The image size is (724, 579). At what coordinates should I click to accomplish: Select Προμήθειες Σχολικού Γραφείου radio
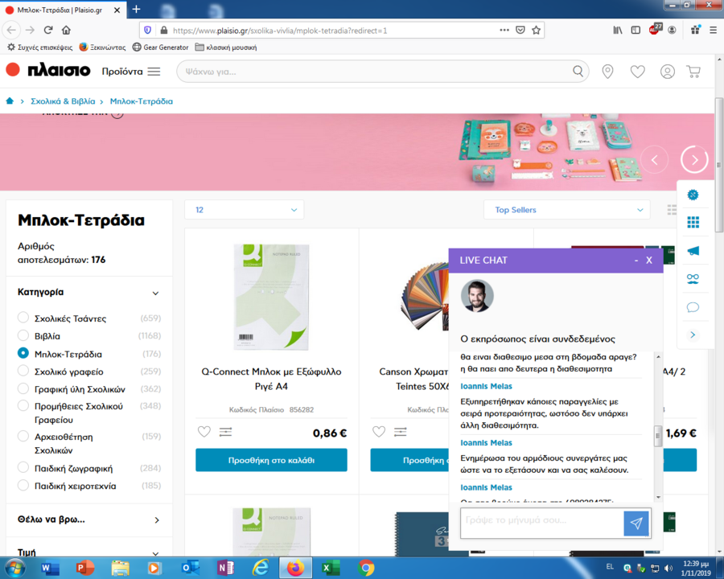tap(23, 405)
